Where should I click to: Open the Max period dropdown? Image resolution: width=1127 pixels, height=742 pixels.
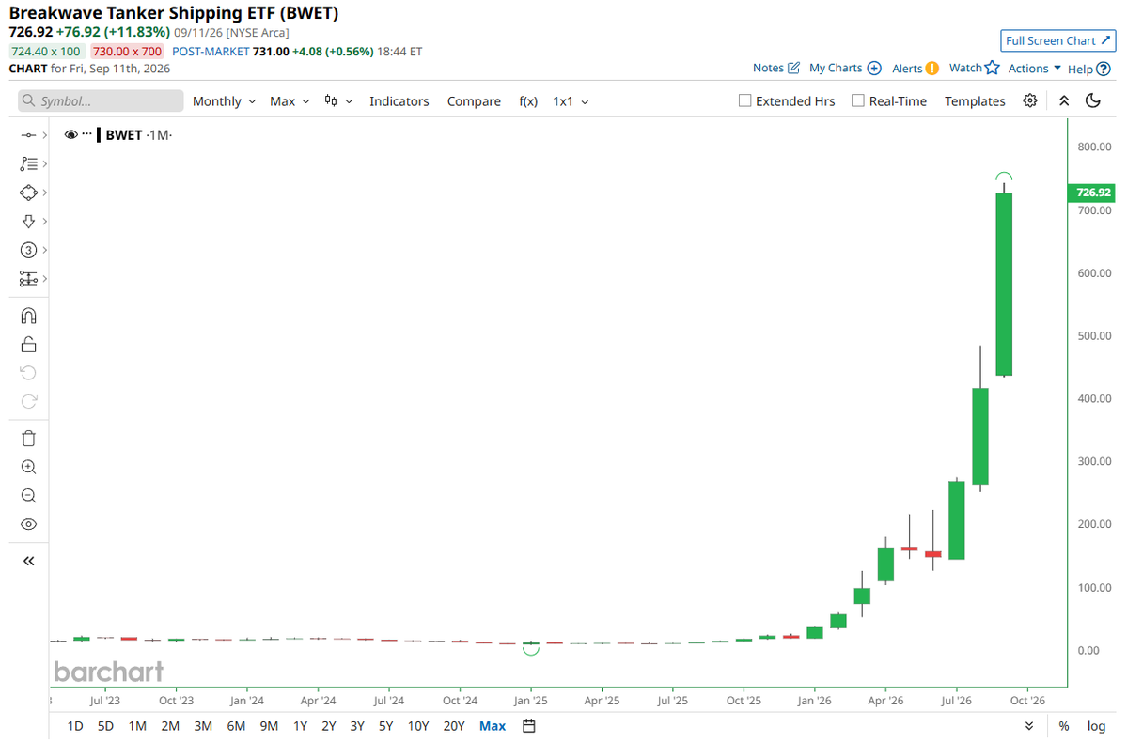(290, 101)
